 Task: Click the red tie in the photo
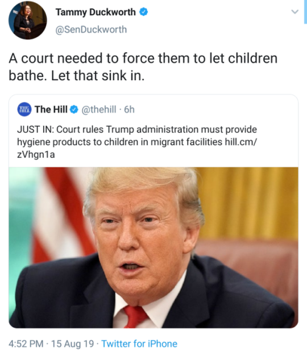pos(135,317)
